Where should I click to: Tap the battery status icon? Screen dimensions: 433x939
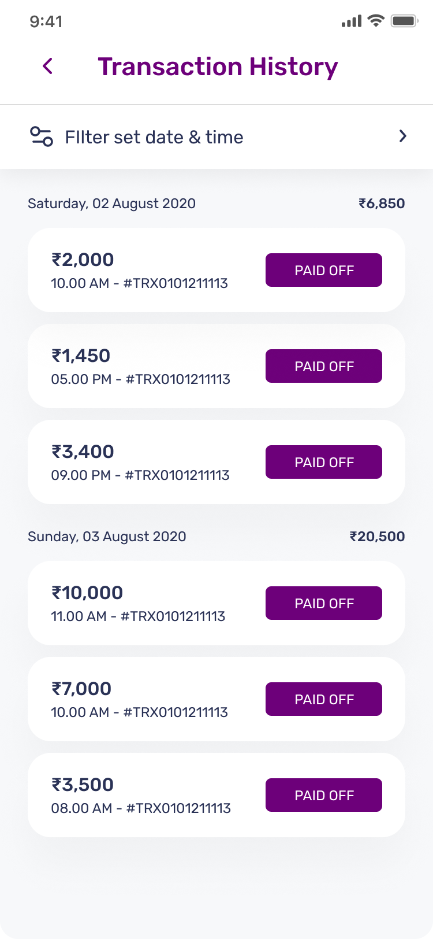(x=404, y=21)
